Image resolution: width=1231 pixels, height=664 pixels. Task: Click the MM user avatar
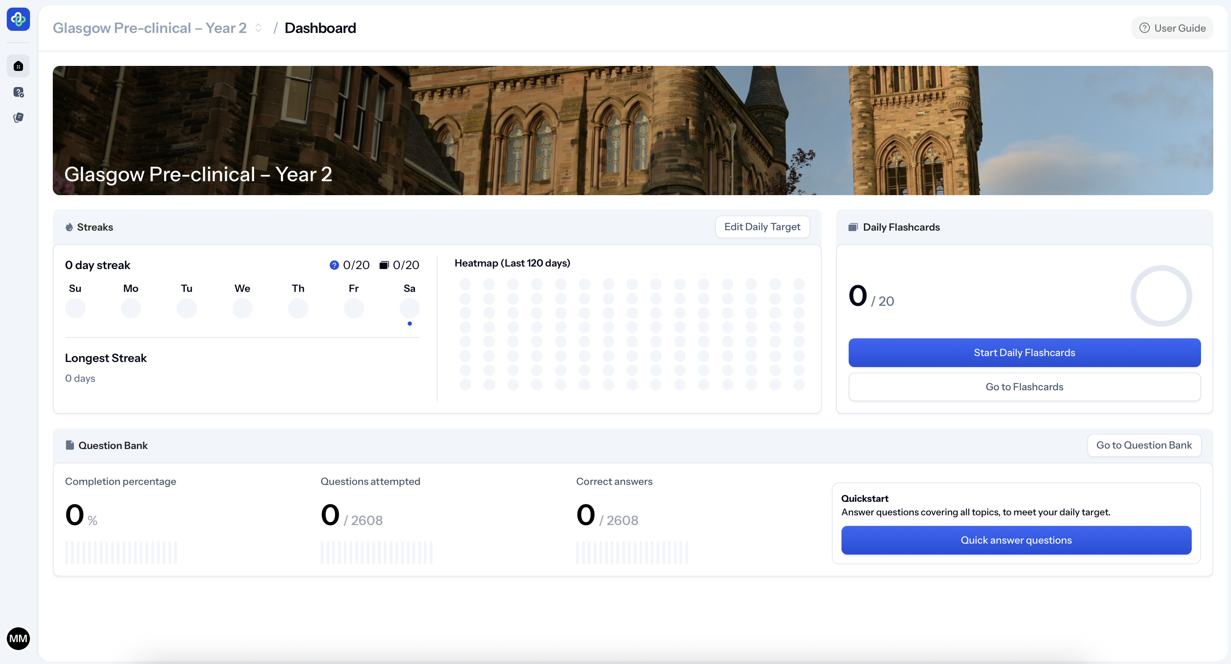tap(18, 638)
